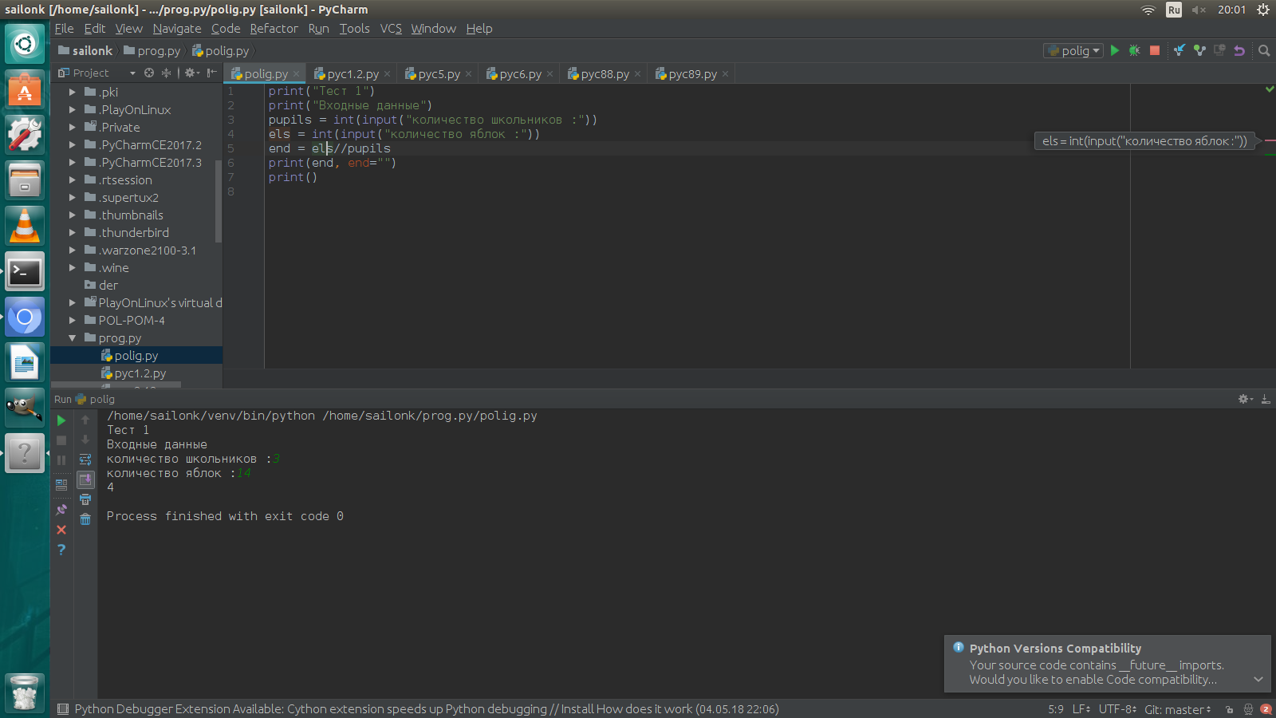Switch to the pyc5.py editor tab
The height and width of the screenshot is (718, 1276).
click(439, 73)
